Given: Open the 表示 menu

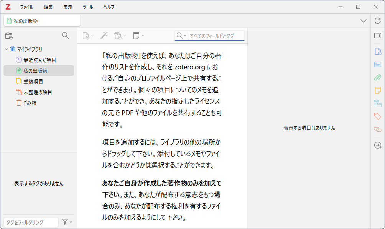Looking at the screenshot, I should coord(68,7).
